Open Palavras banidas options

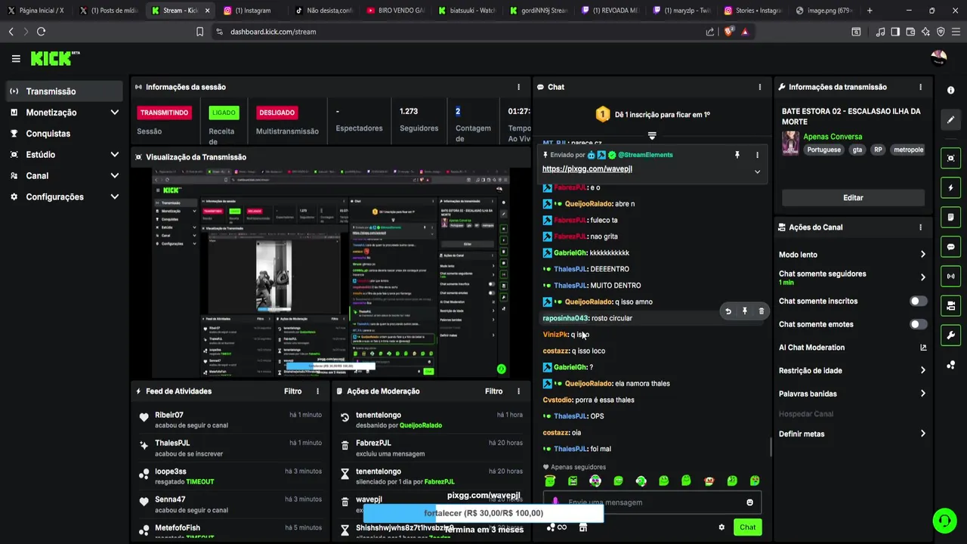click(851, 394)
